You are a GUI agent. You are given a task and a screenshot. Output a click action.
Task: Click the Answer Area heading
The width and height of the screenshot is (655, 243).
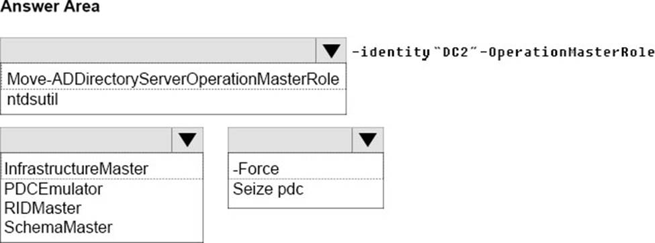(x=50, y=7)
